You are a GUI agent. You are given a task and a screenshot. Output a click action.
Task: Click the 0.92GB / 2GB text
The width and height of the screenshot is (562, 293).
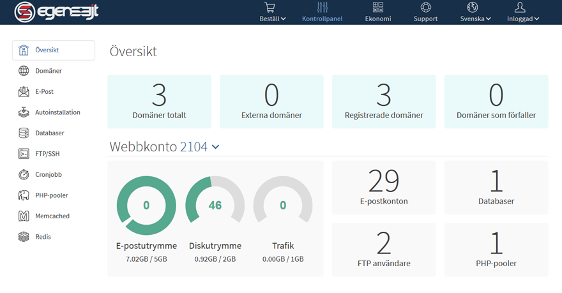[x=215, y=259]
